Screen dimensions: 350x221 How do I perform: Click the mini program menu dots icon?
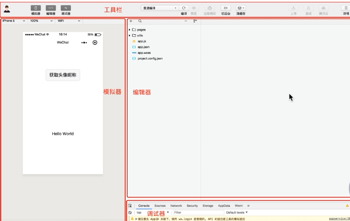(84, 43)
